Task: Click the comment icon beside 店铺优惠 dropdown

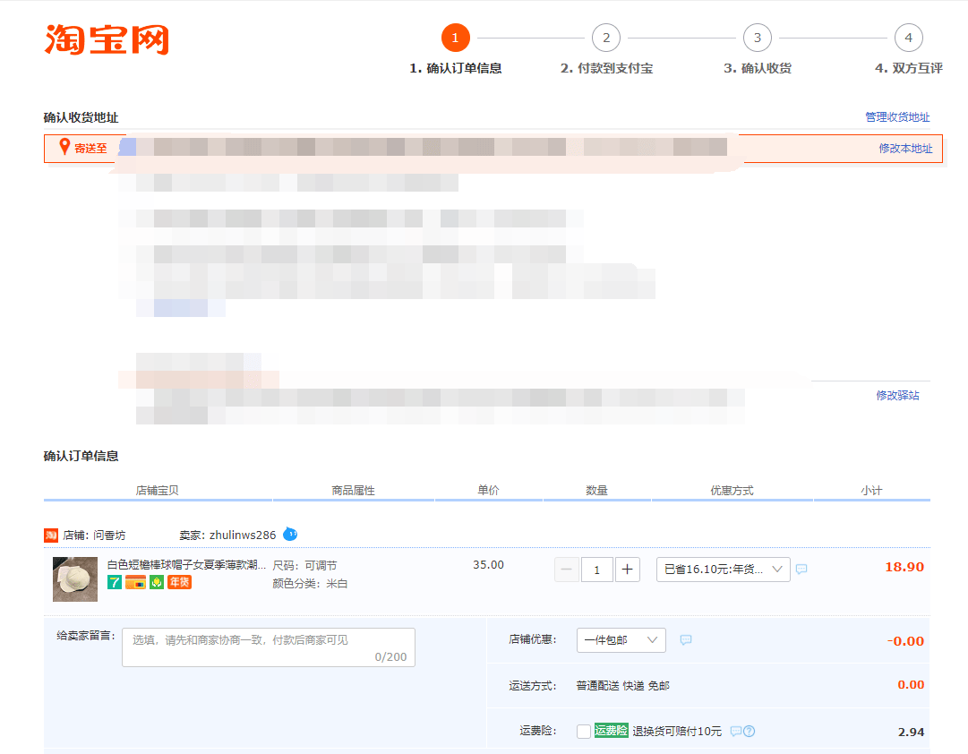Action: coord(685,639)
